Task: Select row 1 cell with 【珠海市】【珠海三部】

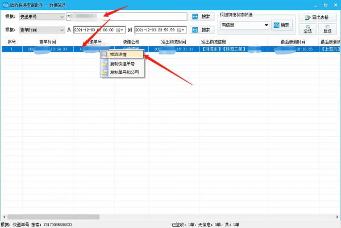Action: (234, 49)
